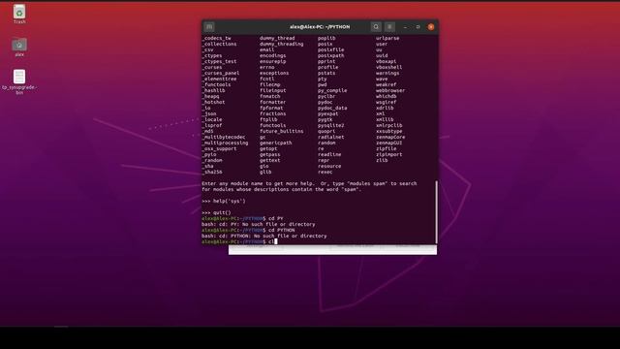The image size is (620, 349).
Task: Click the 'pysqlite2' module name
Action: coord(331,125)
